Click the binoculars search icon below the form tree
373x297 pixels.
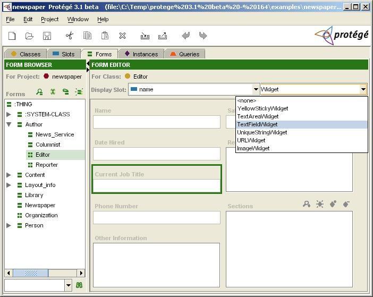(79, 285)
